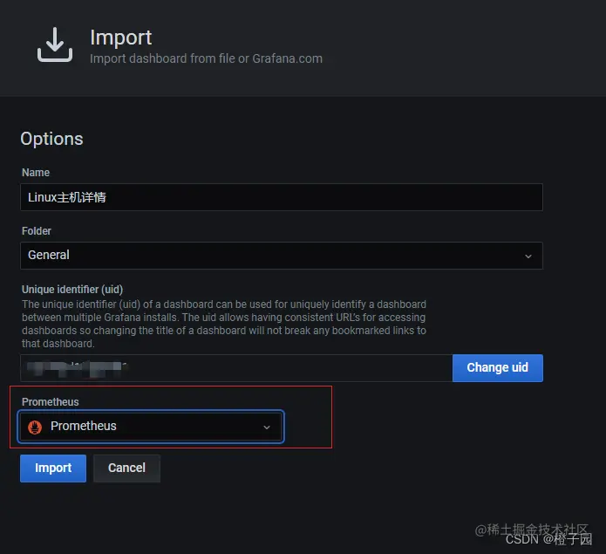Edit the dashboard Name input field

tap(282, 197)
